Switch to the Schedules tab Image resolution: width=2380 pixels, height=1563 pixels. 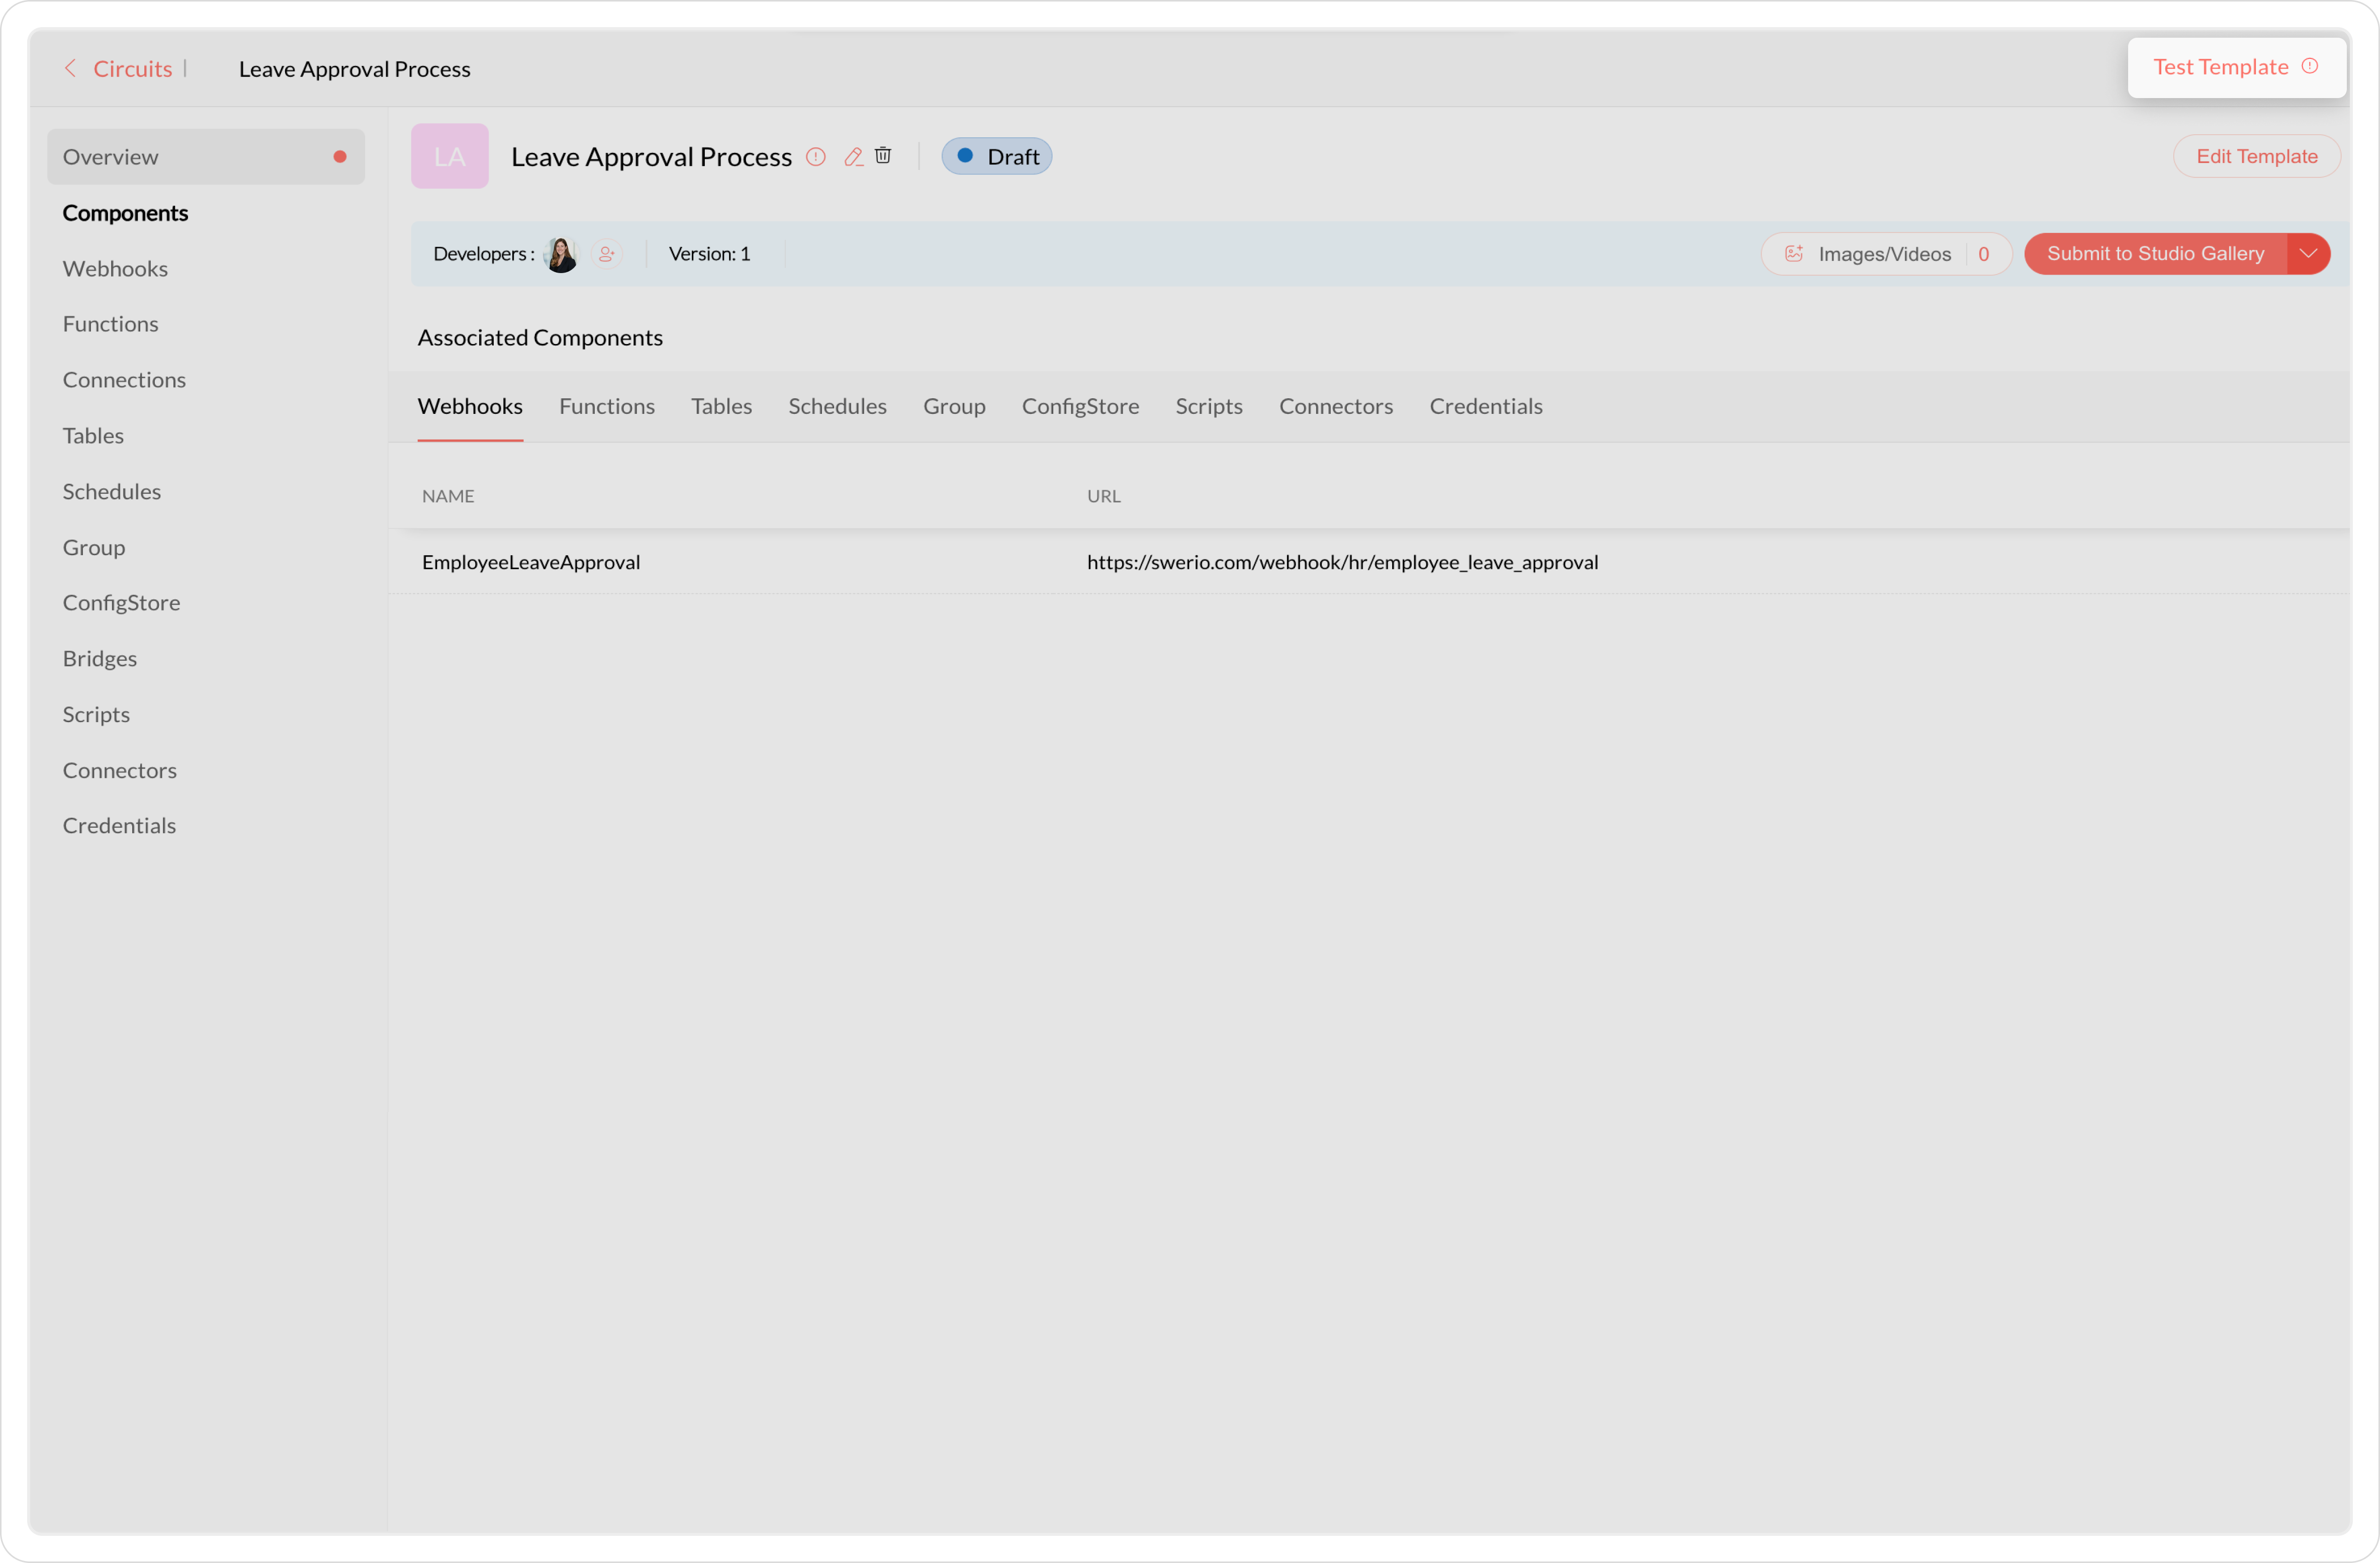click(838, 406)
